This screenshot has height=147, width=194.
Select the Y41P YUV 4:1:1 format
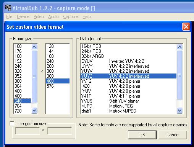[x=129, y=96]
